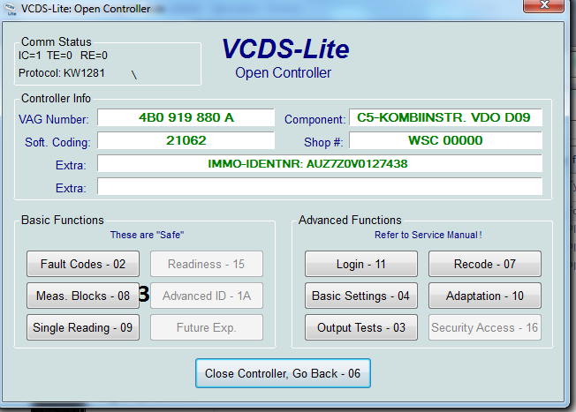576x412 pixels.
Task: Click the disabled Security Access - 16 button
Action: (x=485, y=327)
